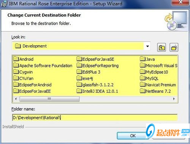Select the Apache Software Foundation folder
Screen dimensions: 190x144
(x=43, y=66)
